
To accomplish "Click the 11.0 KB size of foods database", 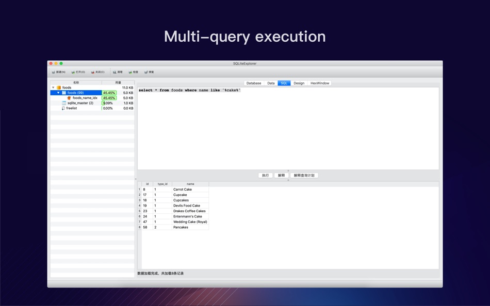I will [x=127, y=88].
